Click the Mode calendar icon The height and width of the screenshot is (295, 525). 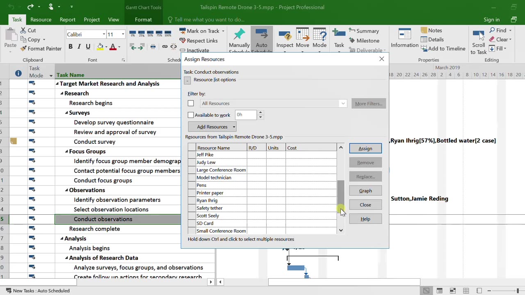click(x=320, y=35)
